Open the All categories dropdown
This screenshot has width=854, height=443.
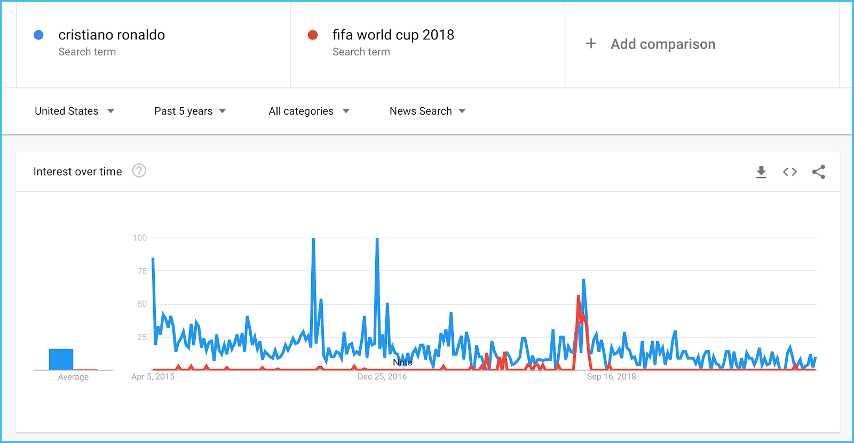click(309, 111)
